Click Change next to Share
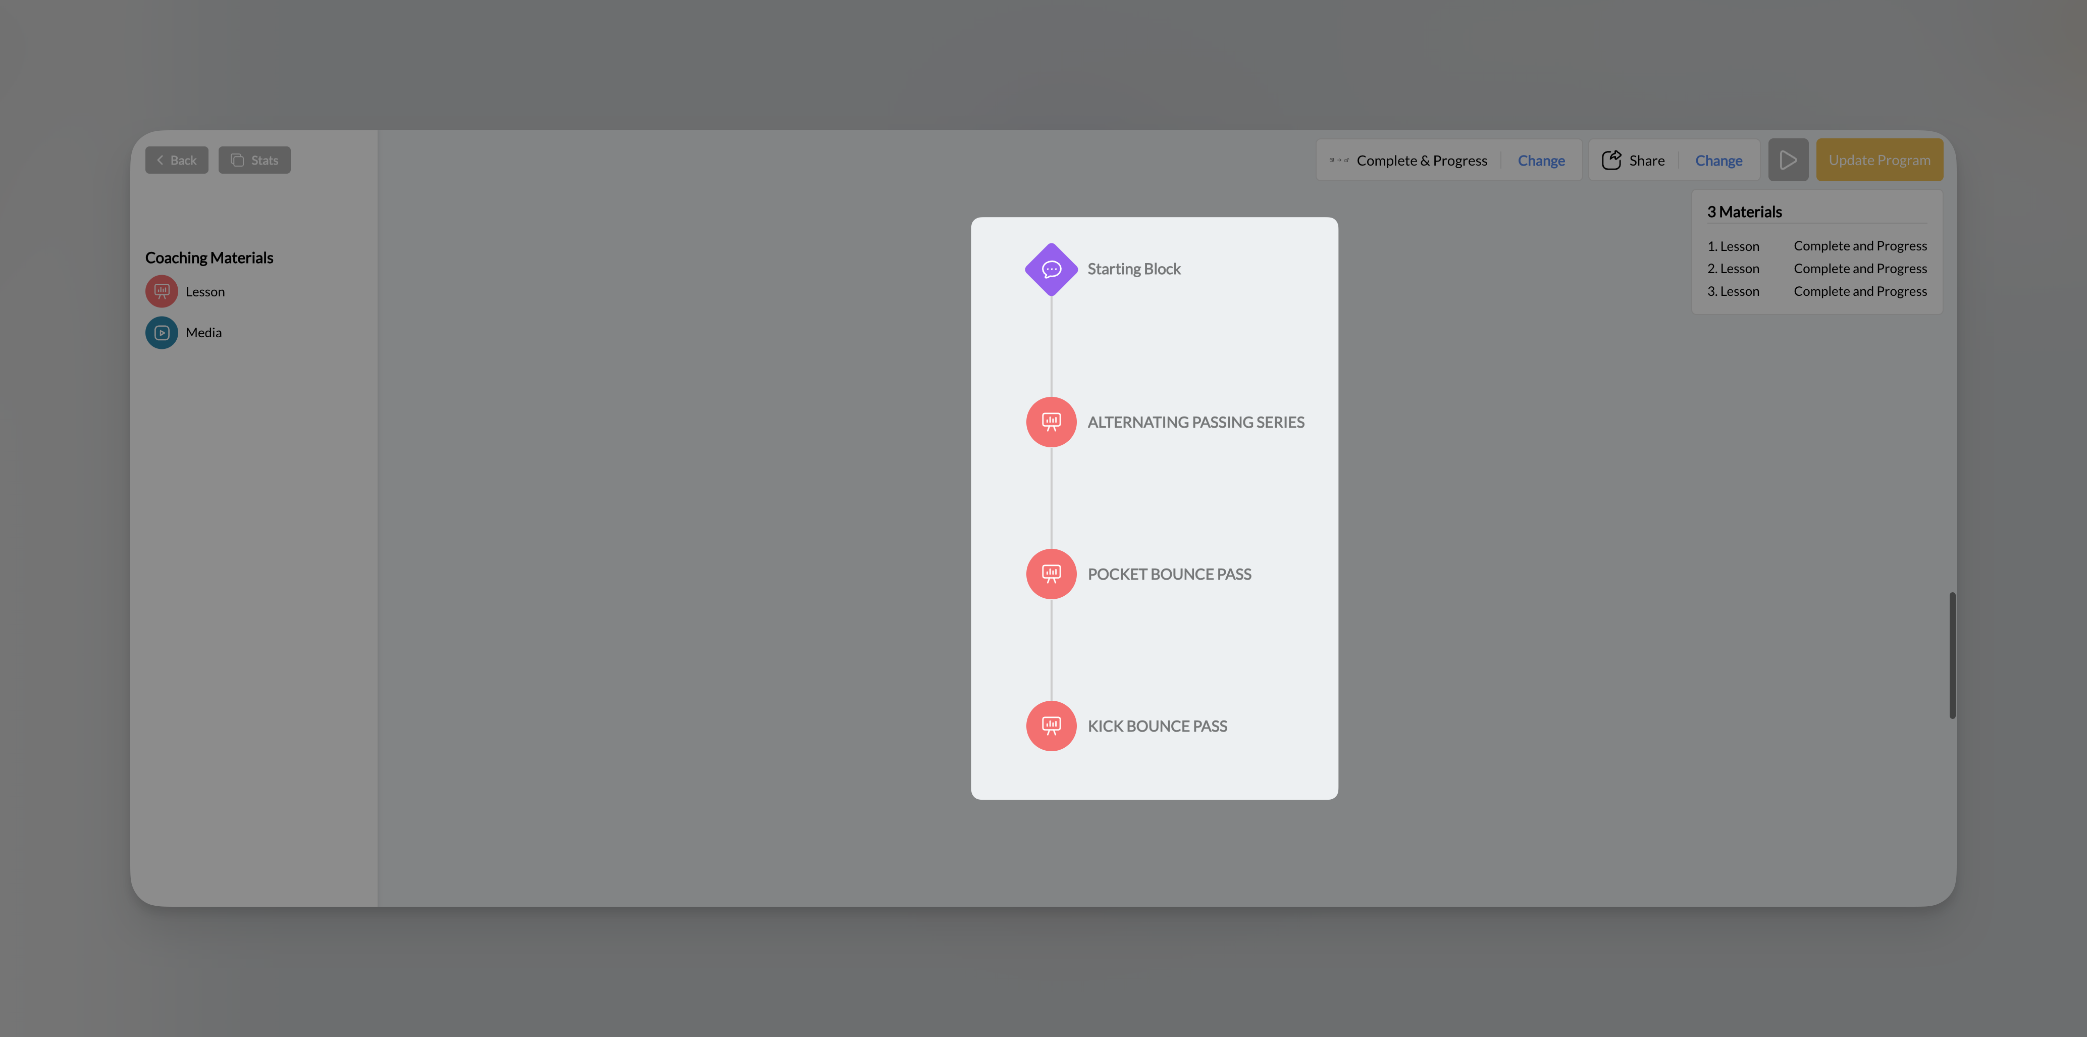 click(x=1719, y=160)
